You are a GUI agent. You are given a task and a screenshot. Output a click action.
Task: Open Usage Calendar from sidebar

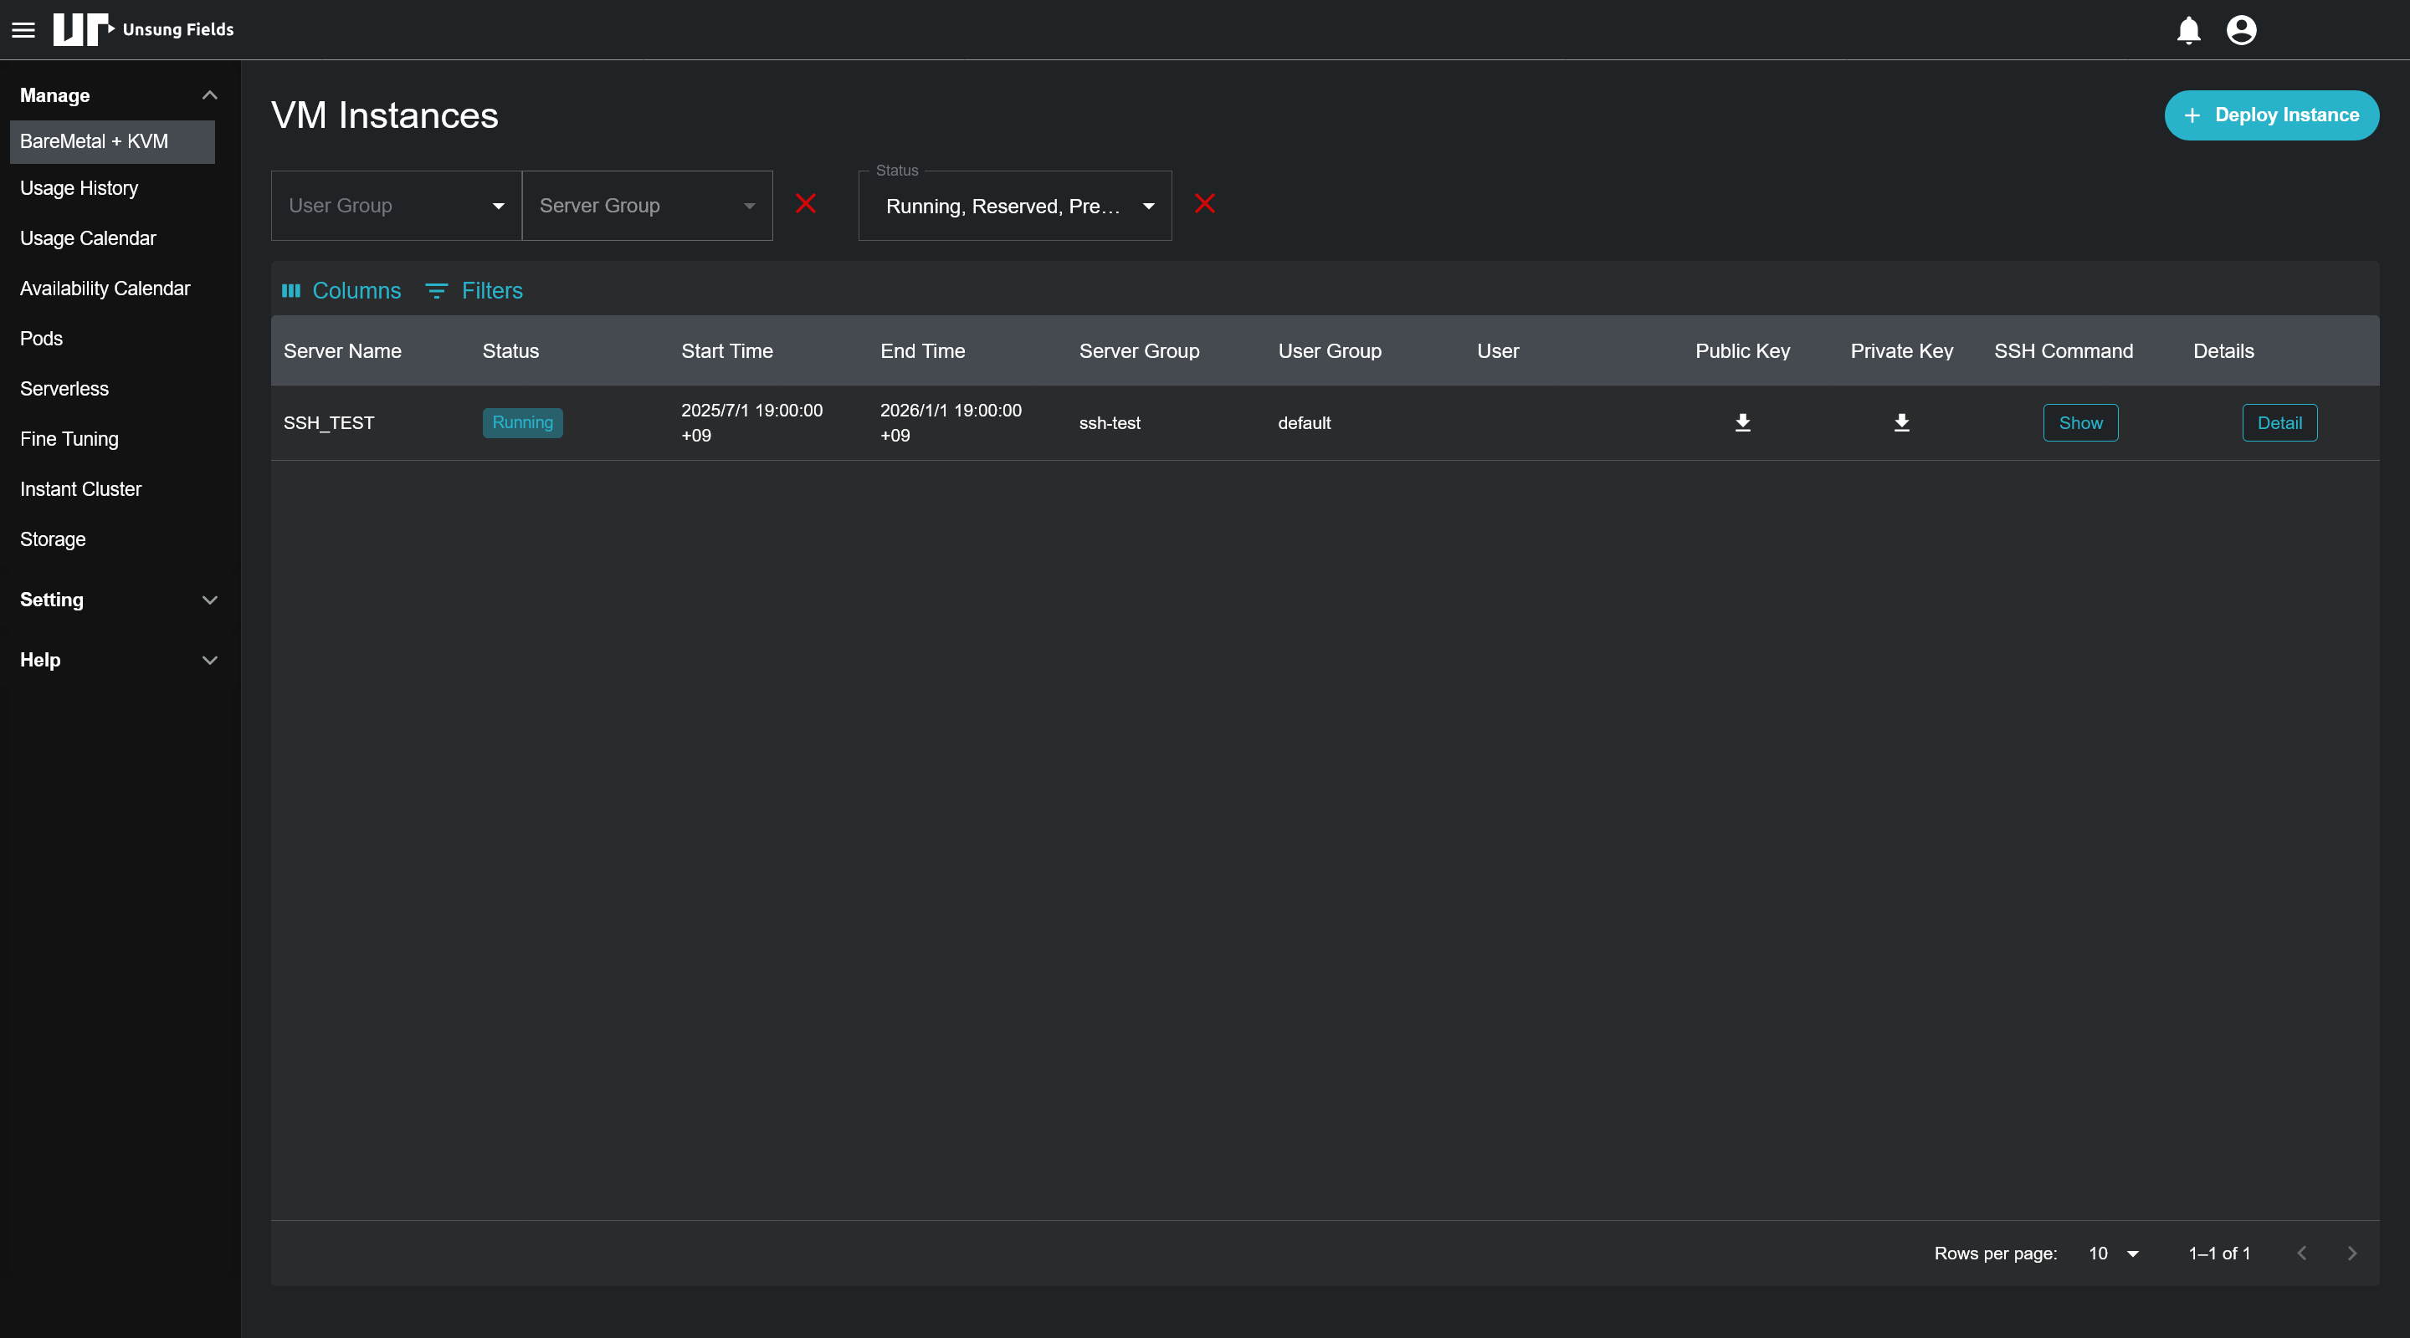point(88,238)
